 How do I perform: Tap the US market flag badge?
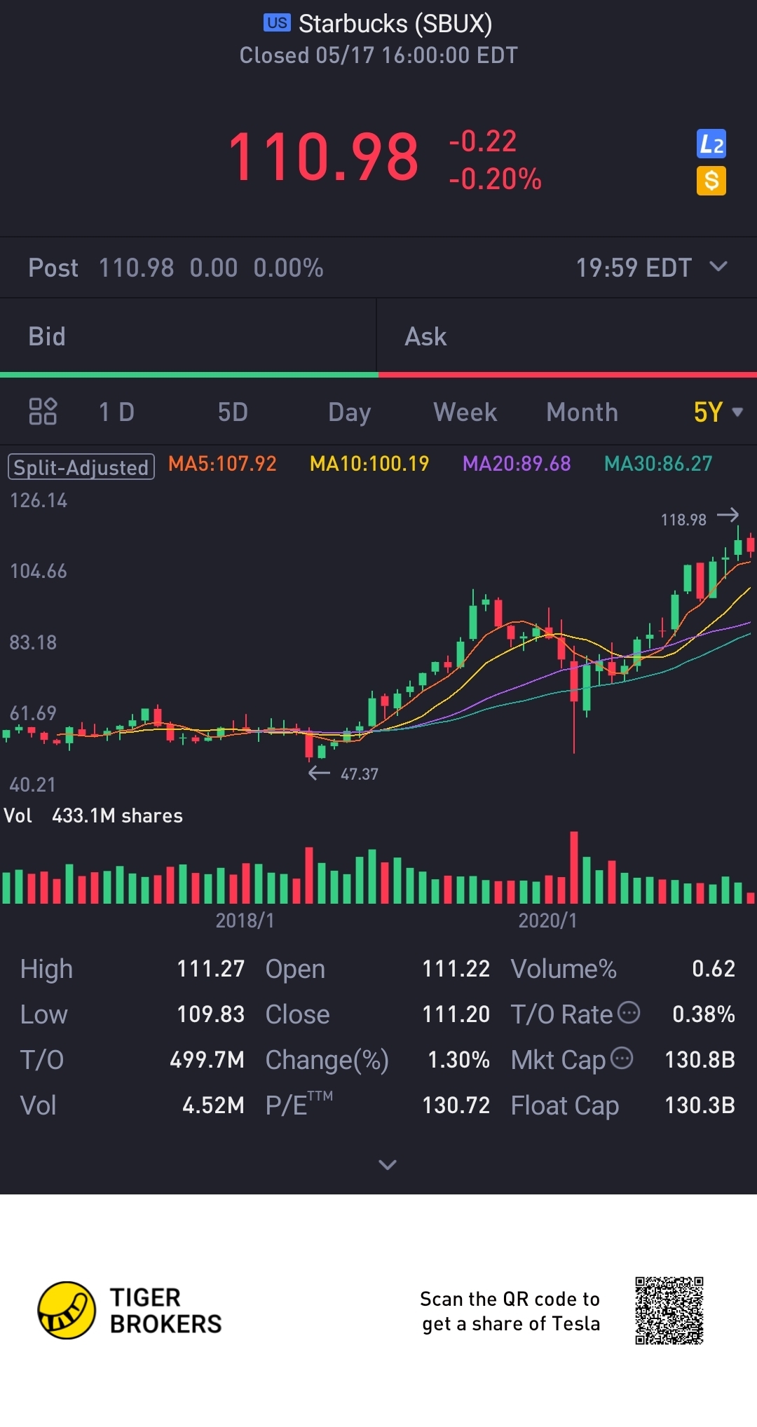pyautogui.click(x=277, y=22)
